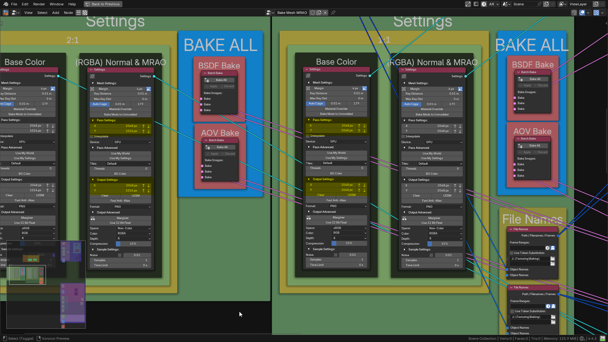The height and width of the screenshot is (342, 608).
Task: Click the editor type icon in header
Action: pyautogui.click(x=16, y=13)
